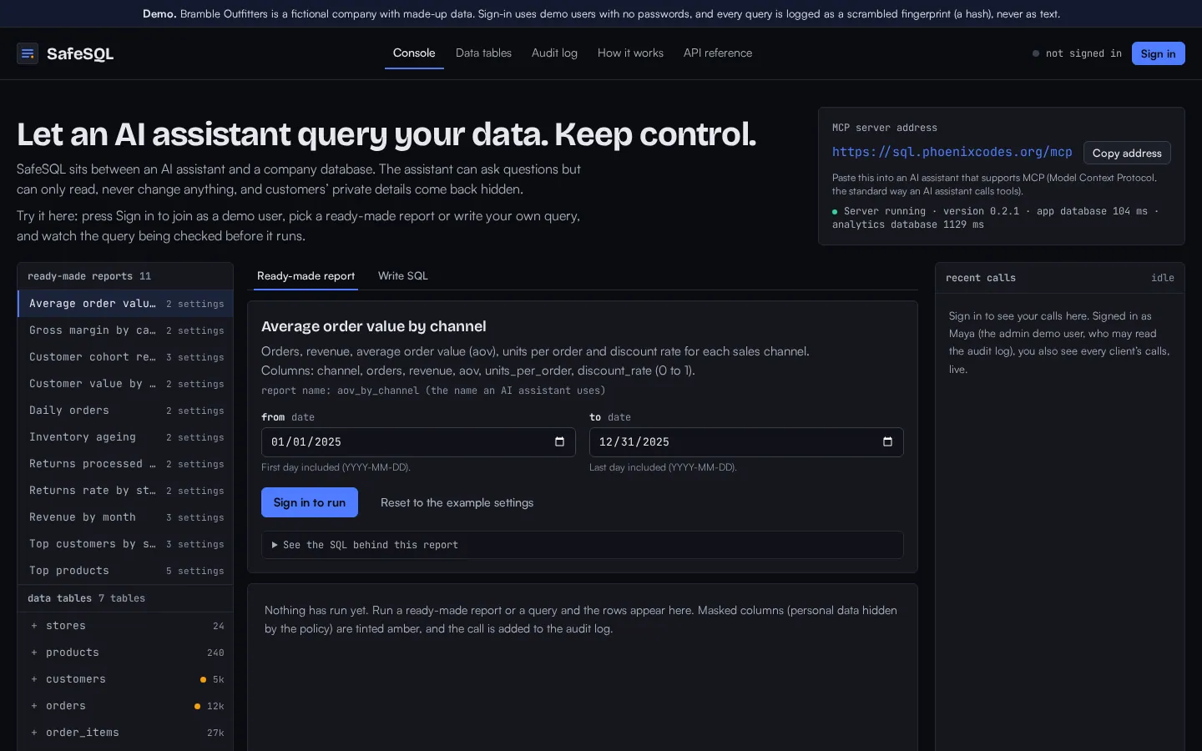Select the Customer cohort report
This screenshot has width=1202, height=751.
125,357
